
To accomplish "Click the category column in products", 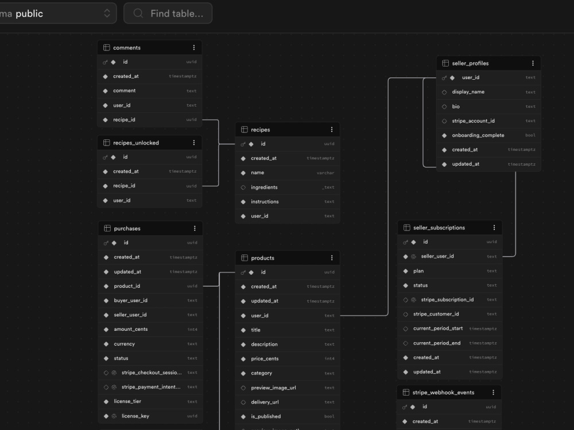I will (x=288, y=373).
